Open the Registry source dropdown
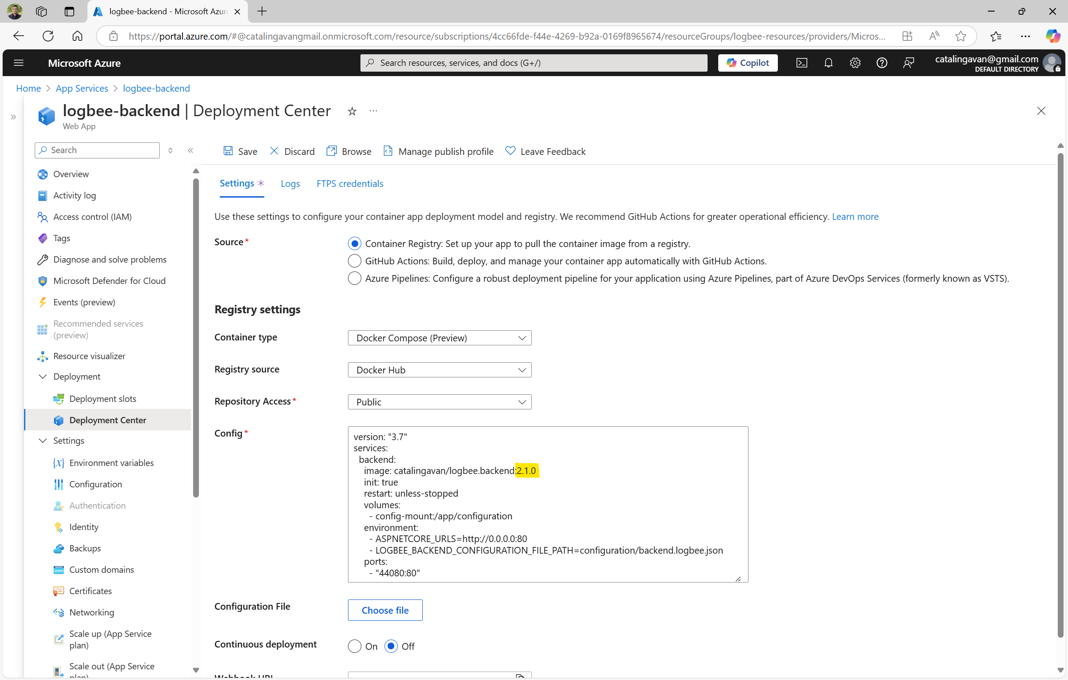This screenshot has height=680, width=1068. (440, 370)
